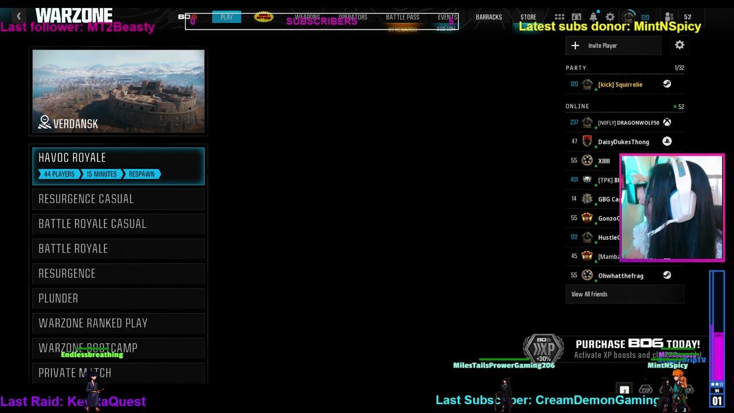This screenshot has height=413, width=734.
Task: Click the RESPAWN tag
Action: pos(142,174)
